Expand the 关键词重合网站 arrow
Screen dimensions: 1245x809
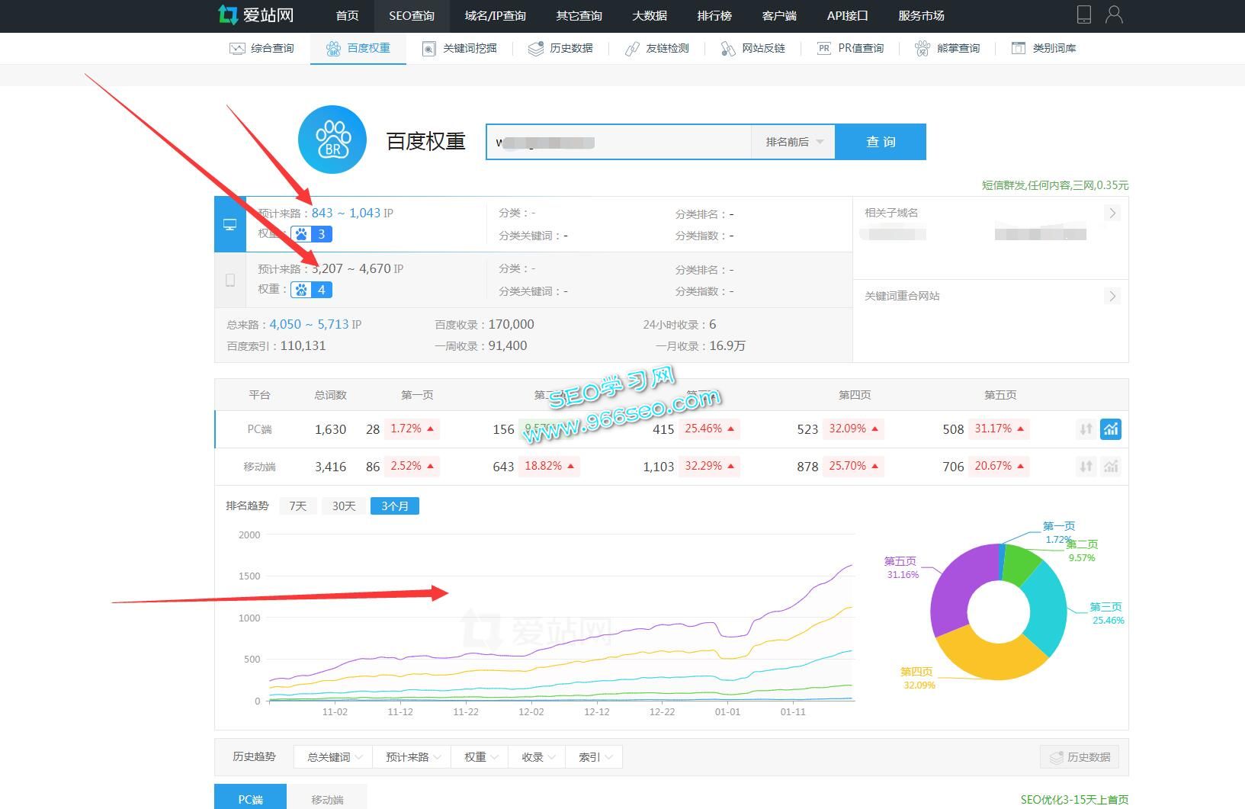pyautogui.click(x=1112, y=296)
